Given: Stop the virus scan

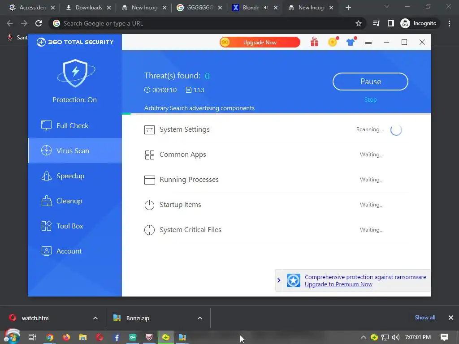Looking at the screenshot, I should click(370, 100).
